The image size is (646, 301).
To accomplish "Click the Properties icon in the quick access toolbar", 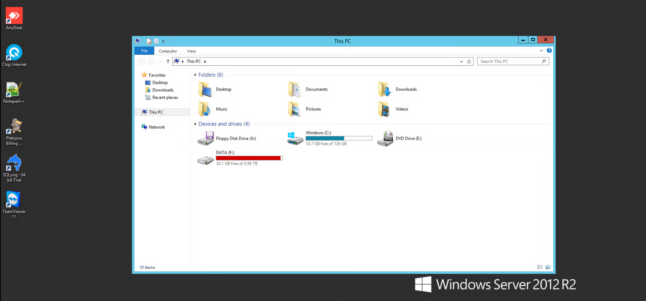I will [149, 41].
